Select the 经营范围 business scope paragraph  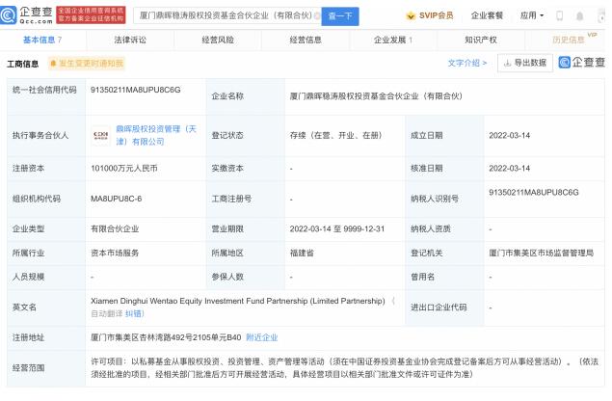[x=345, y=368]
